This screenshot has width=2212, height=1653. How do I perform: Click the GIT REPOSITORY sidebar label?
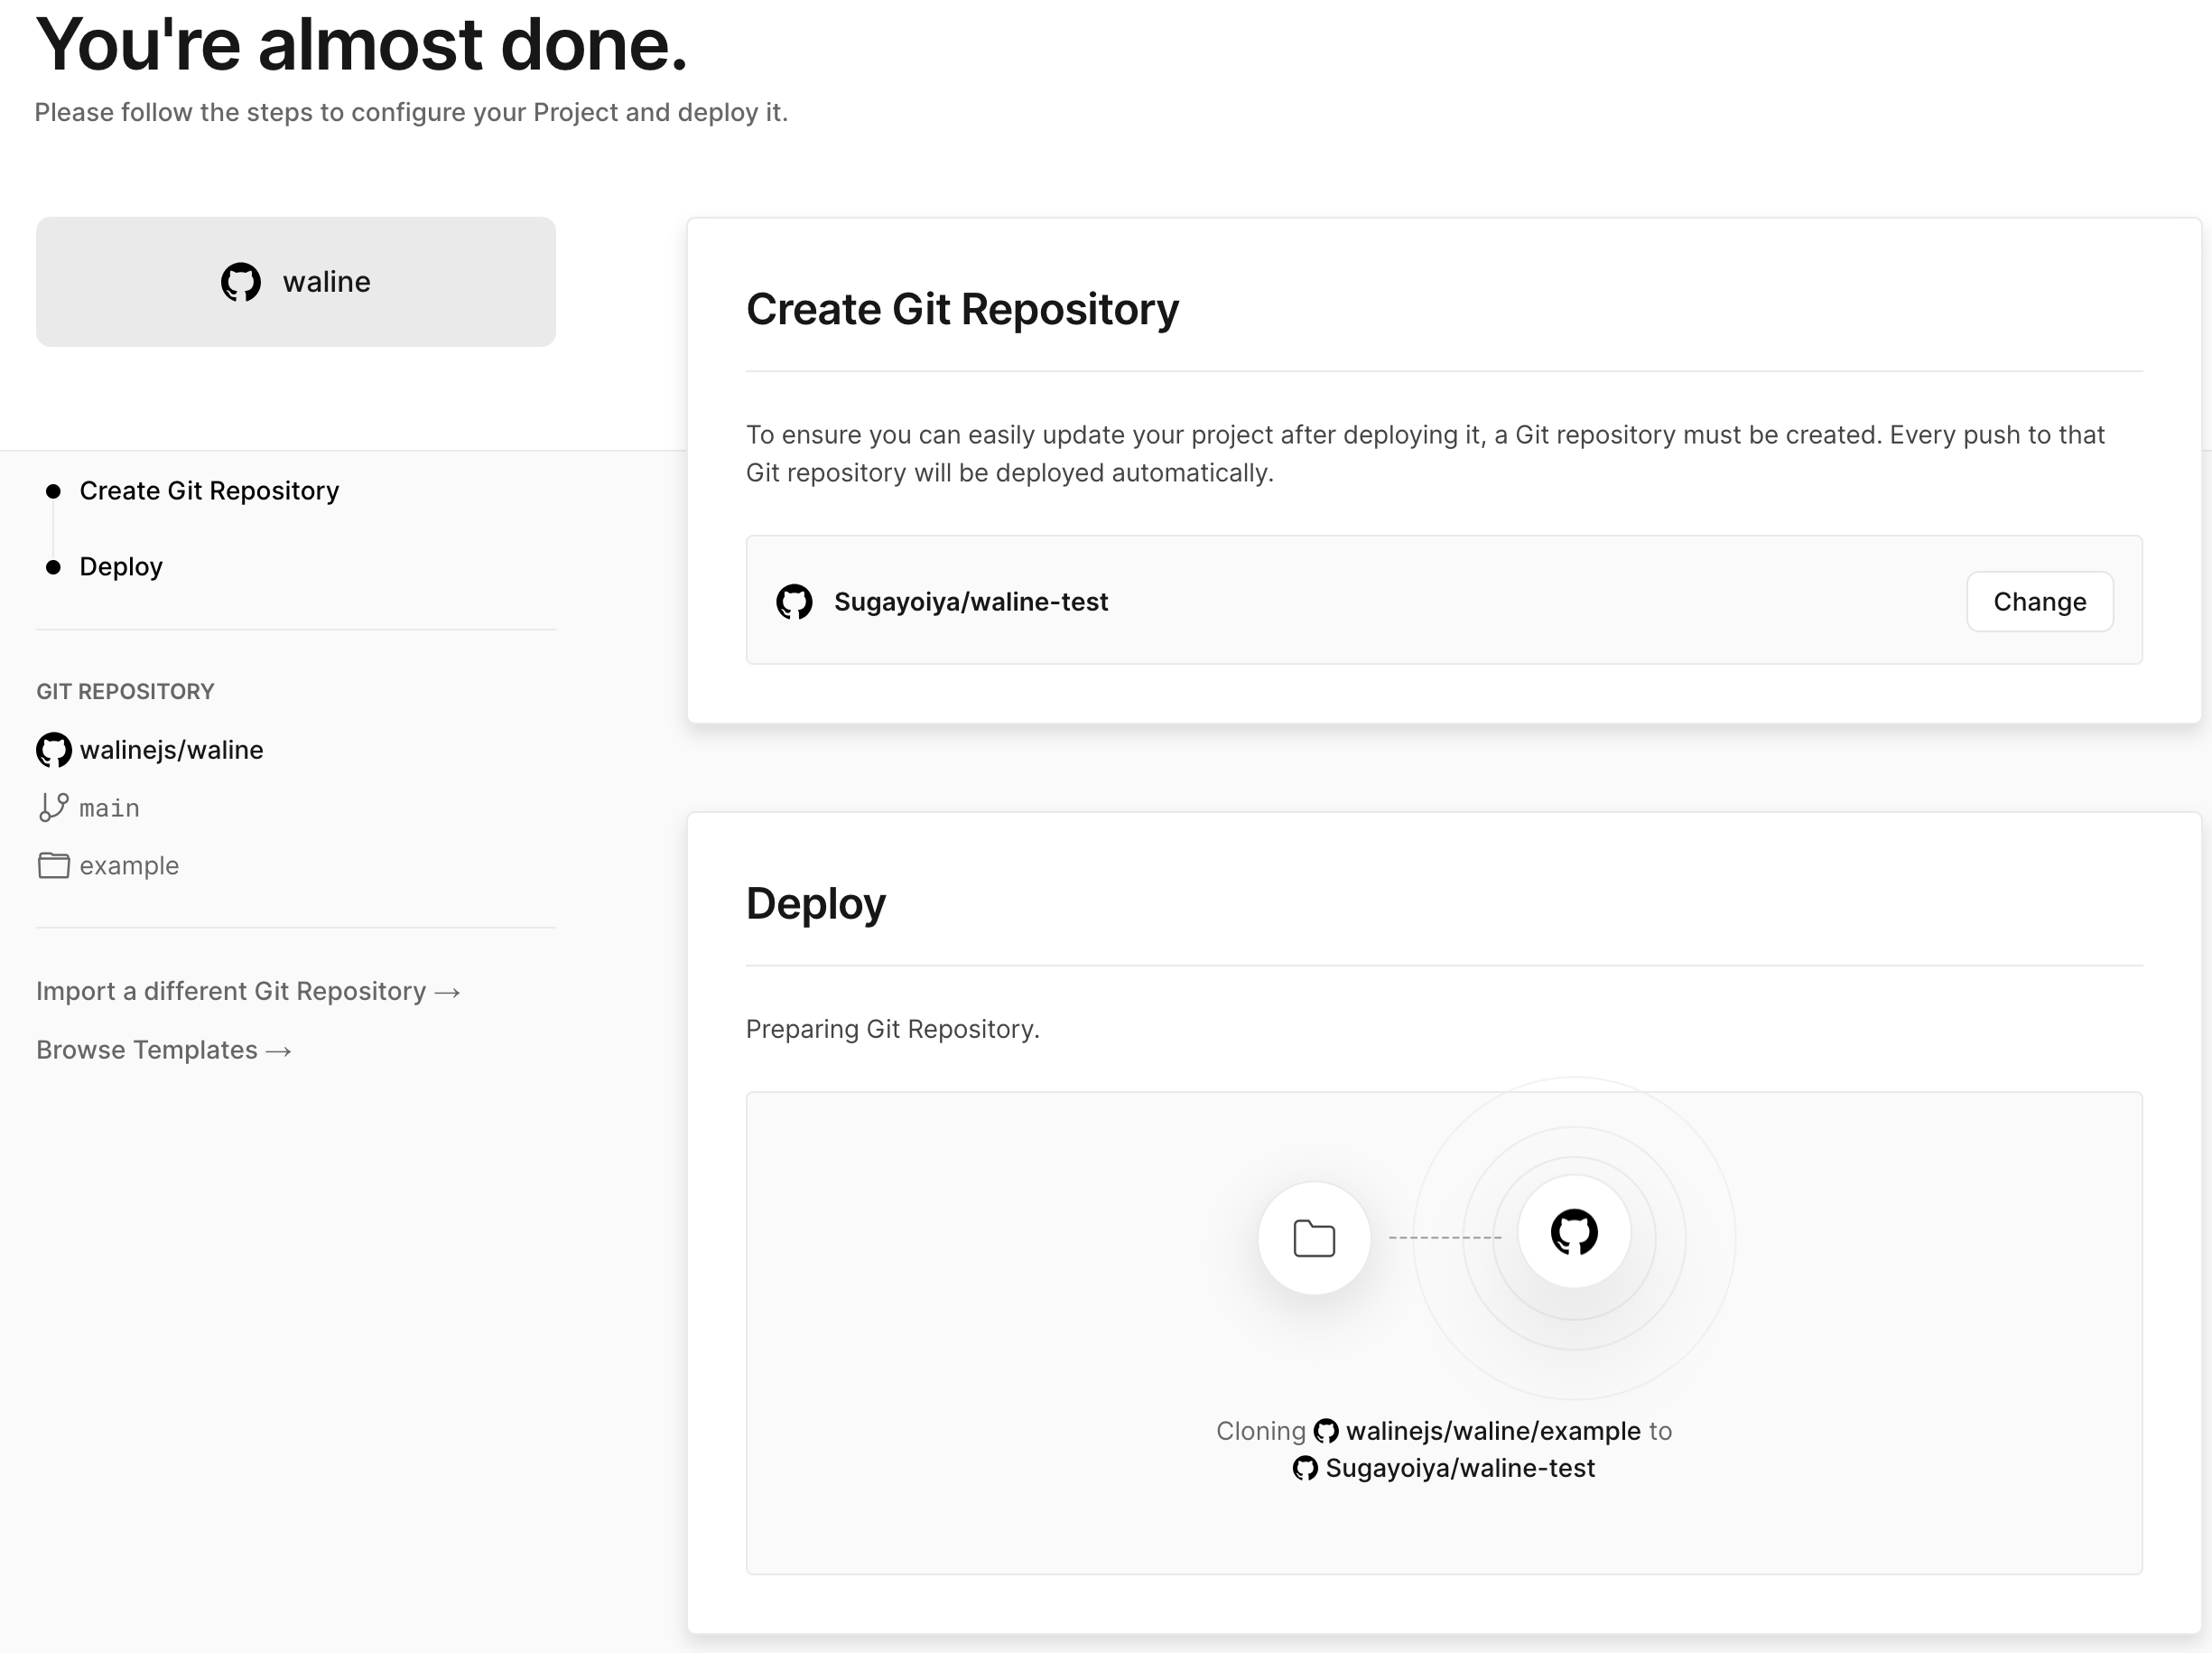125,691
